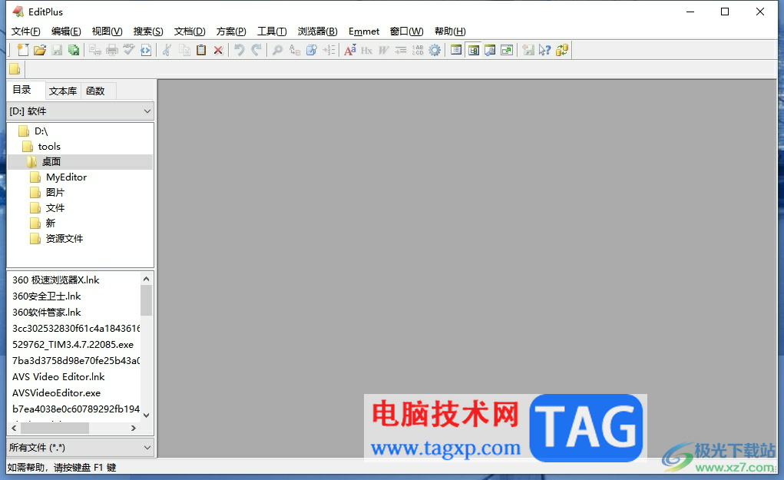This screenshot has height=480, width=784.
Task: Click the View in Browser icon
Action: coord(145,50)
